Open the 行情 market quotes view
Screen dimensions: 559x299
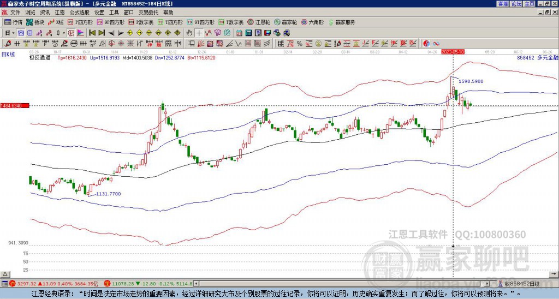click(13, 22)
